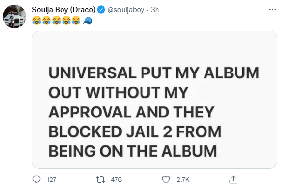The width and height of the screenshot is (285, 189).
Task: Click the 127 reply count
Action: [51, 180]
